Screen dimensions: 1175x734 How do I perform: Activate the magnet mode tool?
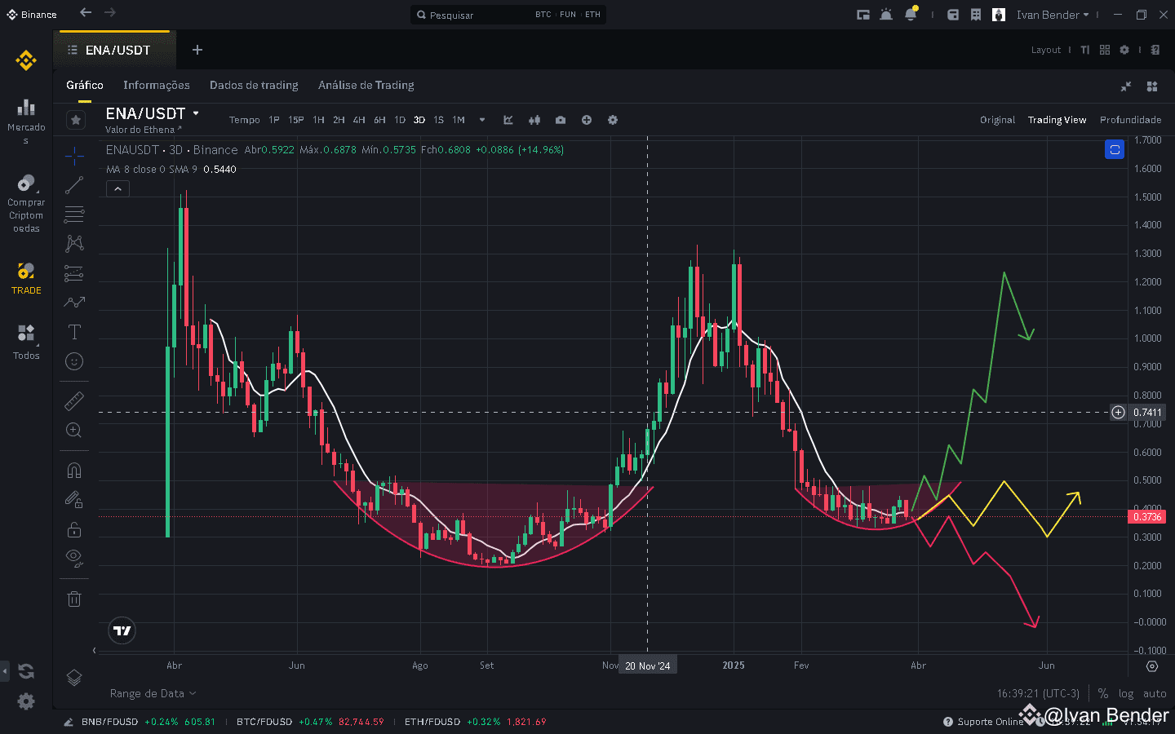(74, 471)
